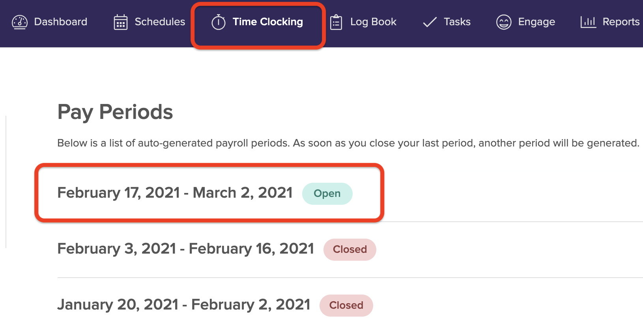The width and height of the screenshot is (643, 330).
Task: Navigate to the Reports menu item
Action: 621,22
